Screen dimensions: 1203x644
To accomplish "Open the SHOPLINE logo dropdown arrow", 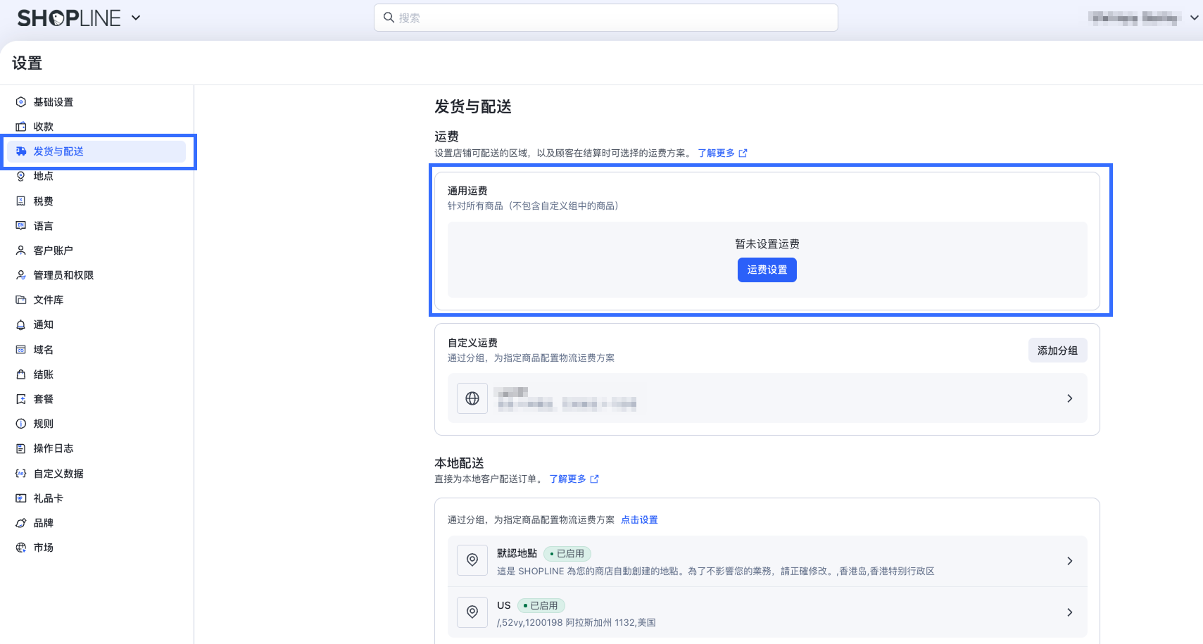I will coord(136,18).
